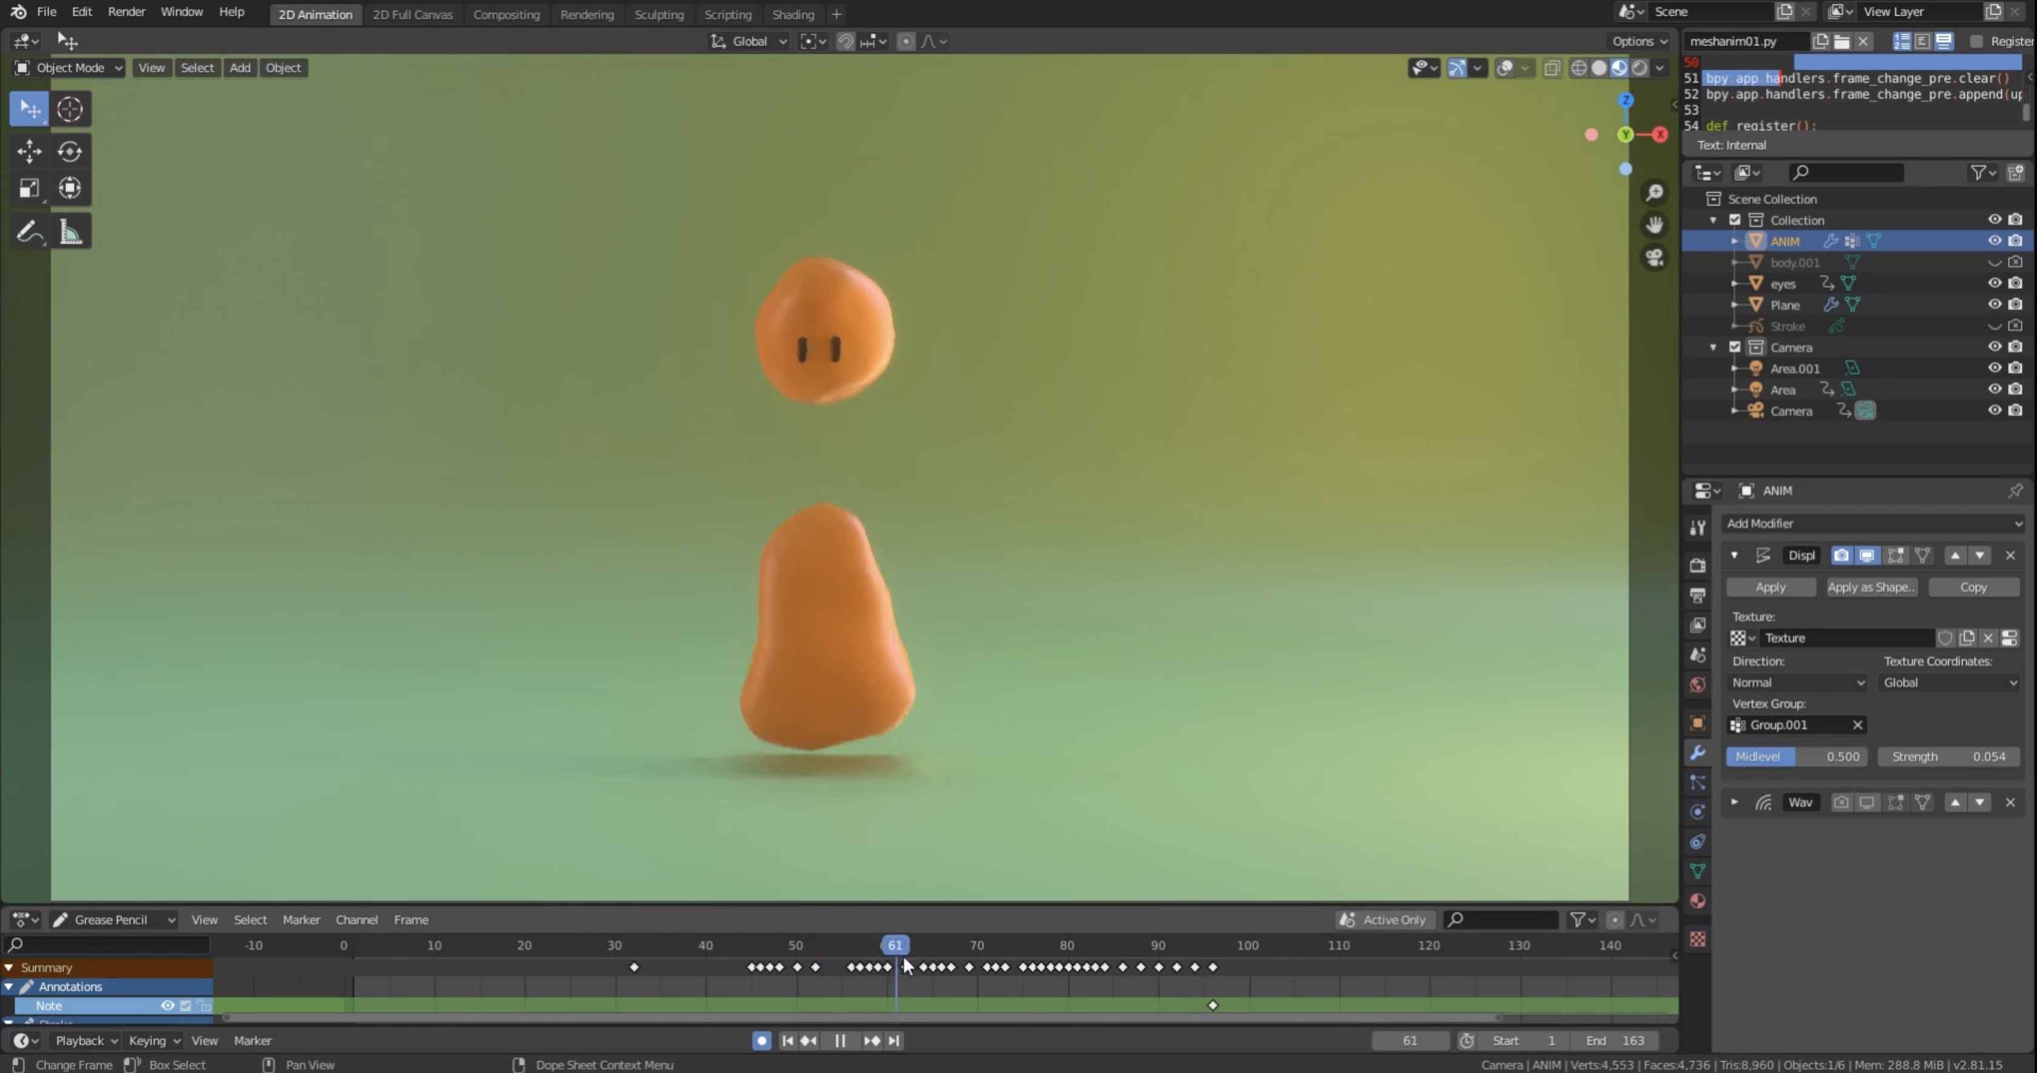Screen dimensions: 2037x1073
Task: Open the Options dropdown in viewport
Action: (1639, 41)
